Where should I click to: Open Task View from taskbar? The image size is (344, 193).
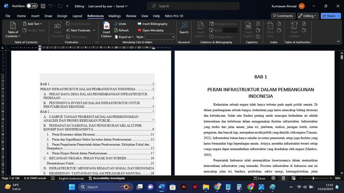[139, 187]
